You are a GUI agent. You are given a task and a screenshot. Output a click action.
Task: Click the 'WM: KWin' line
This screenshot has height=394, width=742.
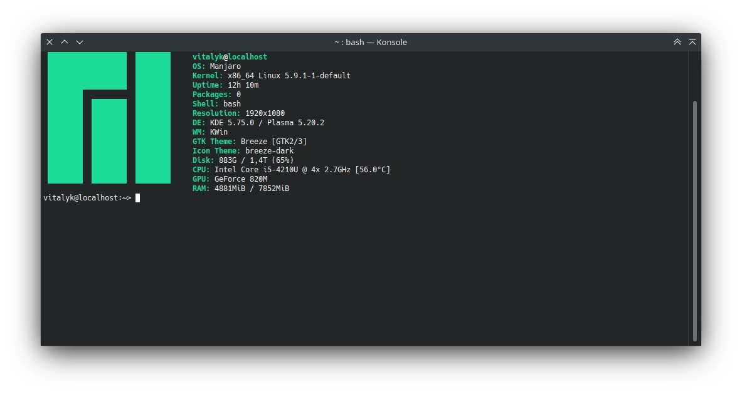209,132
